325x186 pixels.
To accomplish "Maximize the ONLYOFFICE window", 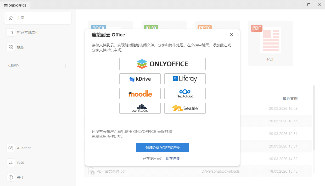I will pos(309,5).
